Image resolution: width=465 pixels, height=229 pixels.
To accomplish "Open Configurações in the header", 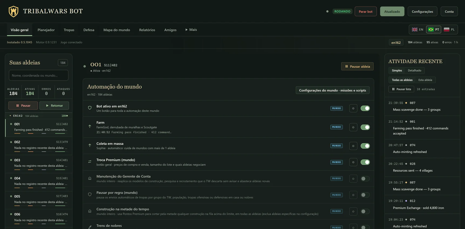I will [422, 11].
